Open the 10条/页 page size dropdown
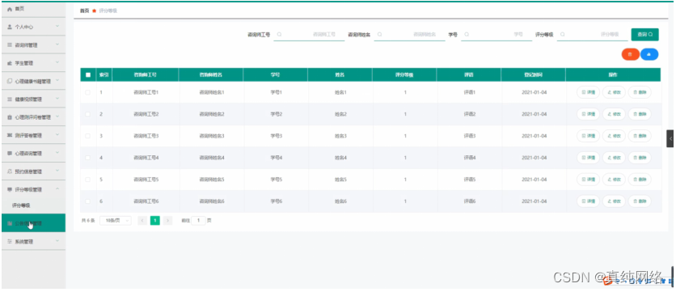This screenshot has height=292, width=676. [x=116, y=220]
